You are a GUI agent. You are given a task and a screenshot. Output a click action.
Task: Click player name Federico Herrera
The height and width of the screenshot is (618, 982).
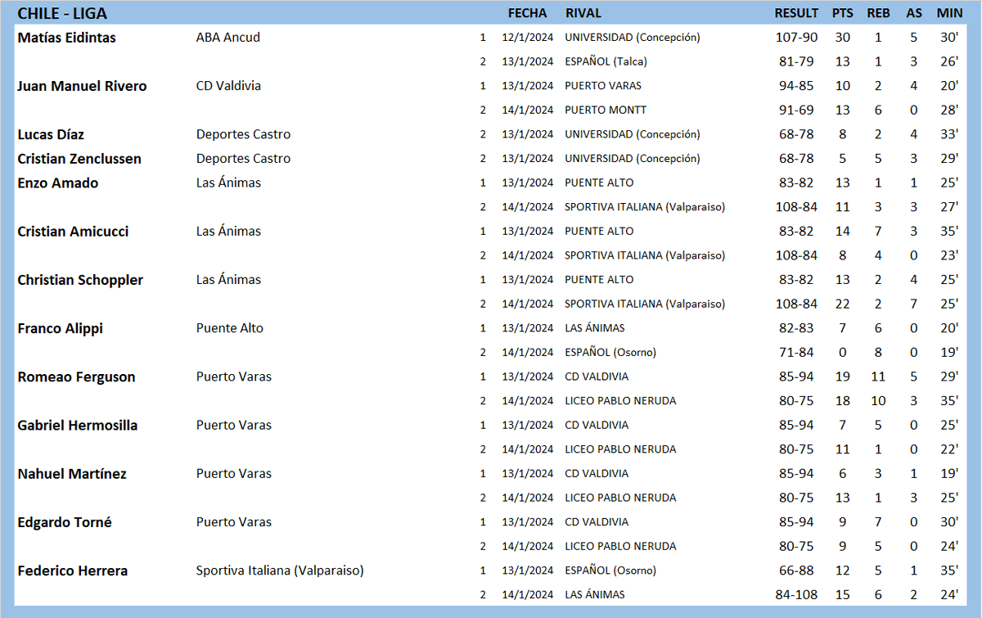pos(72,571)
